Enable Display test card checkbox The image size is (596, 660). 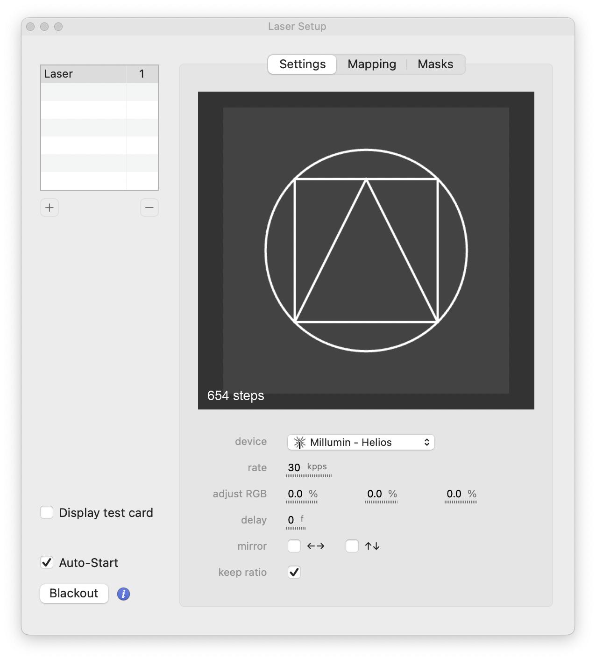click(x=47, y=513)
